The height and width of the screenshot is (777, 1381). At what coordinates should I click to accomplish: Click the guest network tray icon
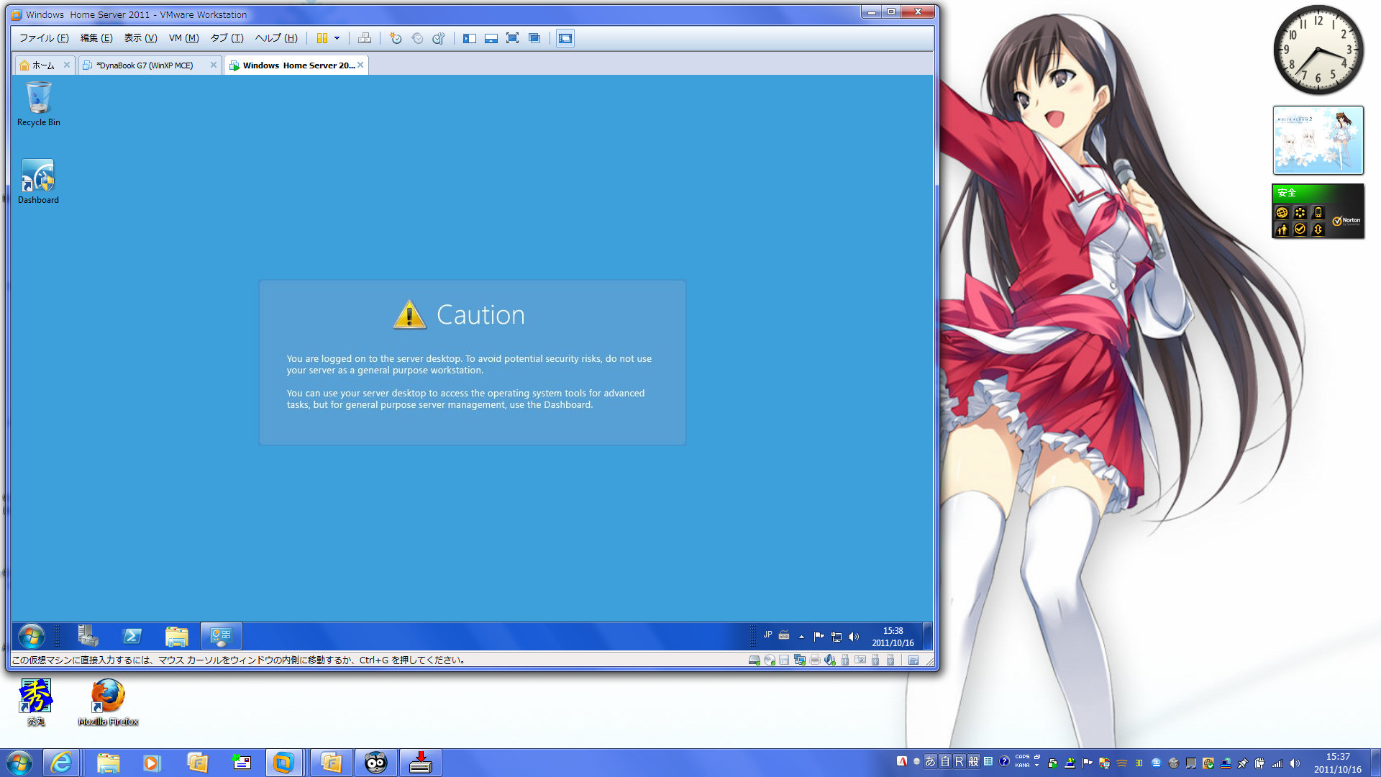836,636
